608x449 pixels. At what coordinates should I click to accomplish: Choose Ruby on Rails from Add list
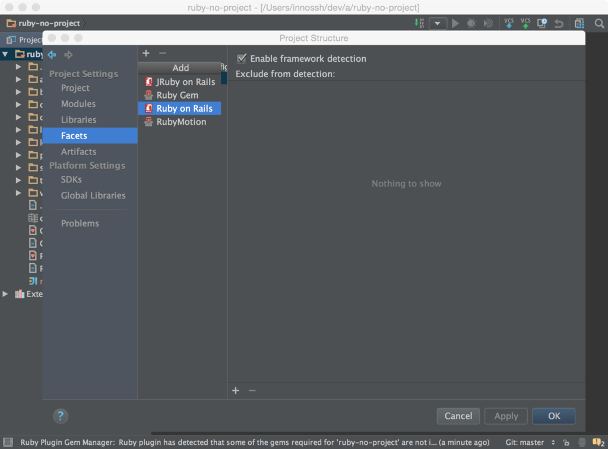tap(180, 108)
